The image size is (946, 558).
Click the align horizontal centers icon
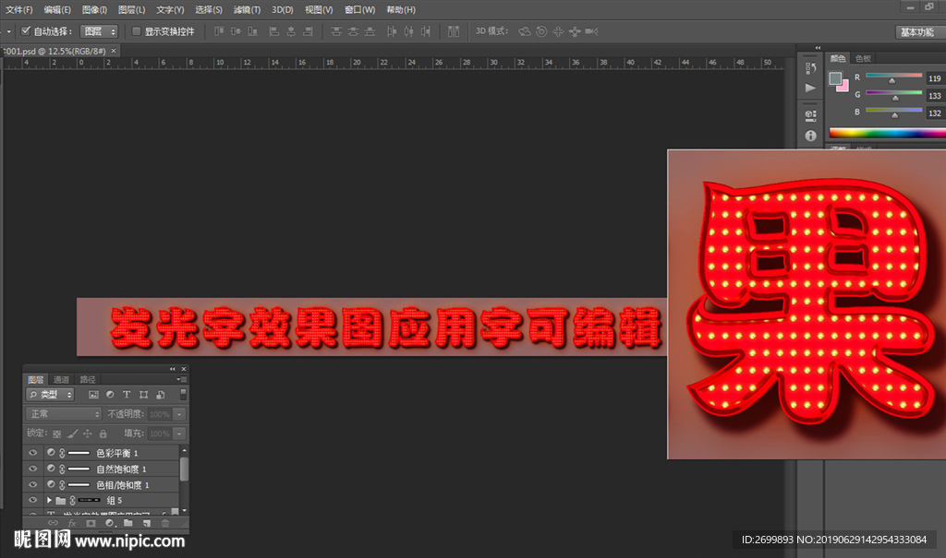pyautogui.click(x=291, y=30)
